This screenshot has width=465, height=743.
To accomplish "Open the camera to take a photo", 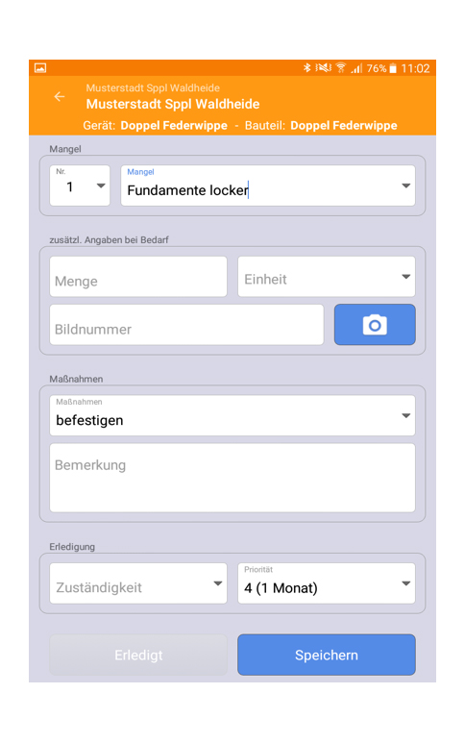I will pyautogui.click(x=375, y=325).
